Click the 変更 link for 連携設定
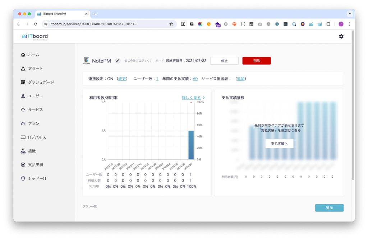 pos(122,79)
